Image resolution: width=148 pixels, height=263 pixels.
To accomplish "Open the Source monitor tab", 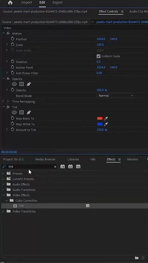I will point(45,12).
